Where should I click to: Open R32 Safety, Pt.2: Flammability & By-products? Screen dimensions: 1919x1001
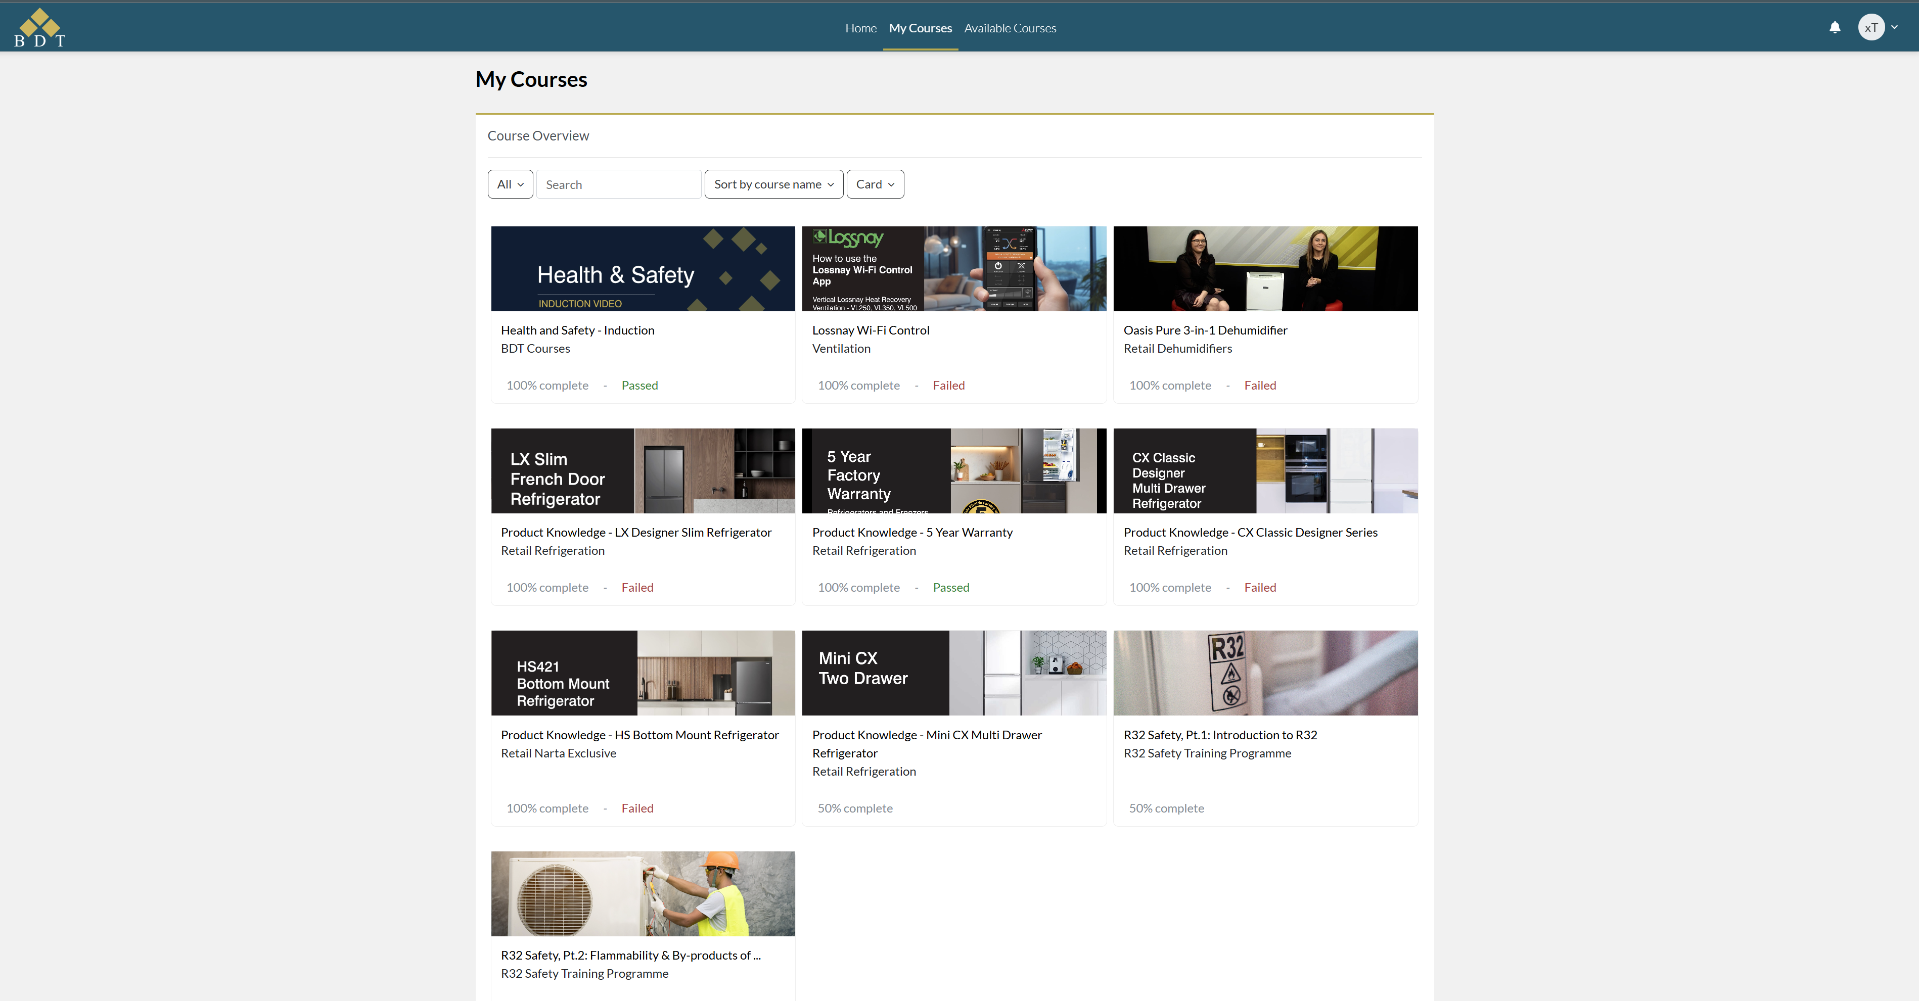[x=630, y=956]
